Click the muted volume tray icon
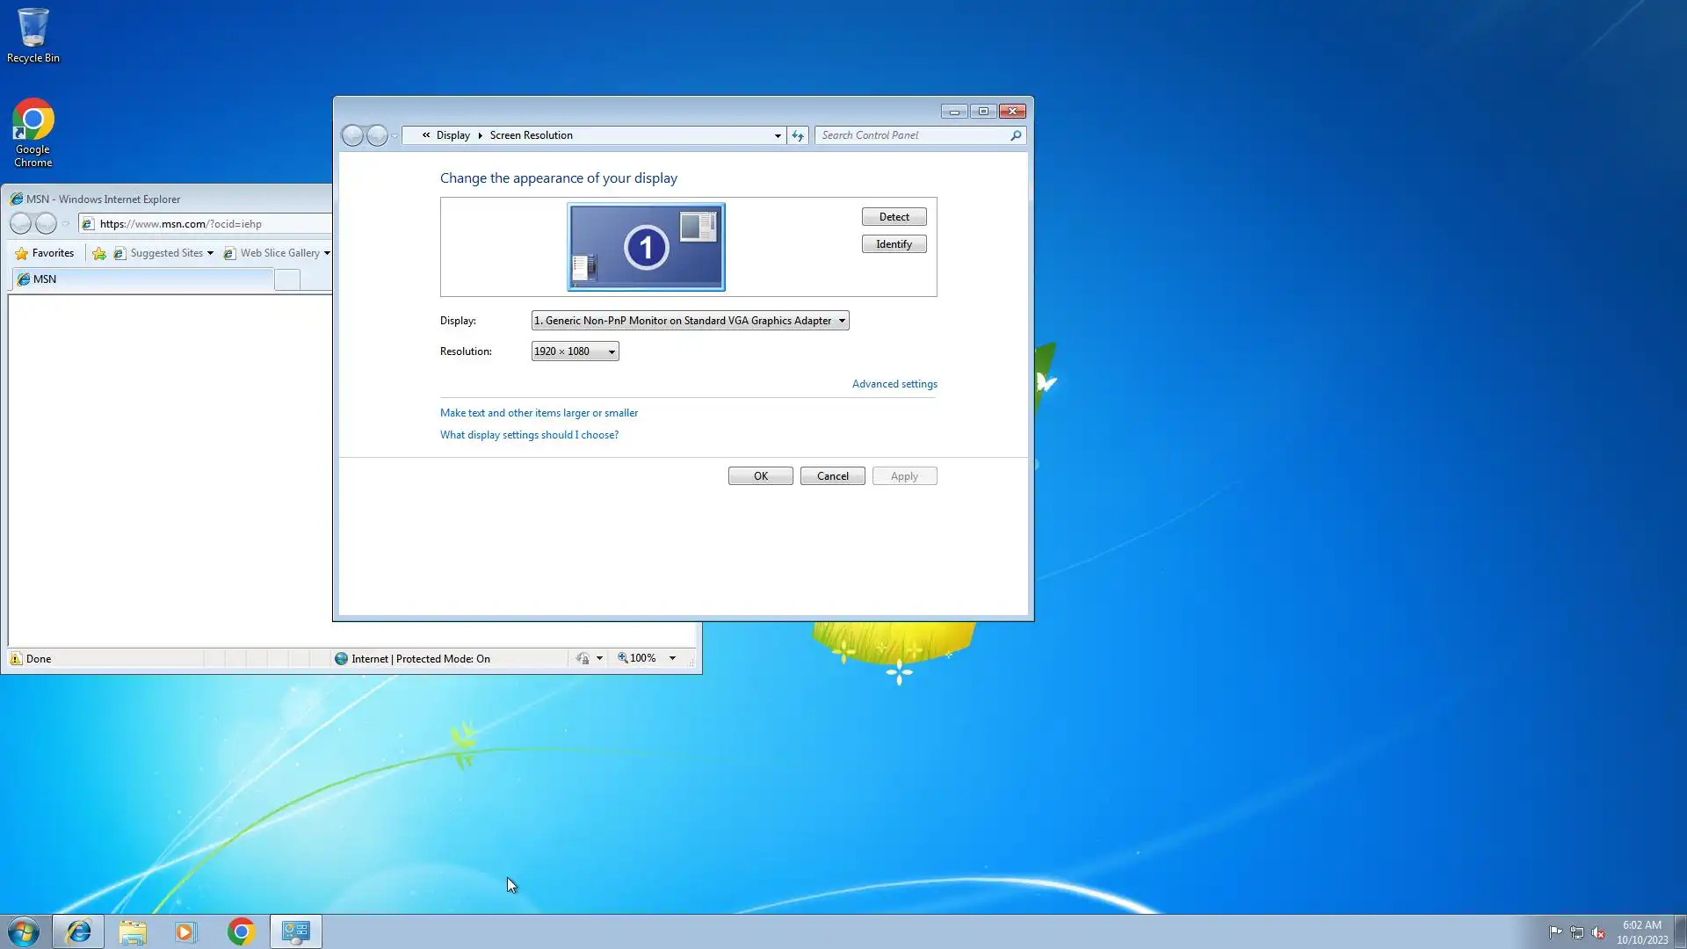1687x949 pixels. tap(1598, 932)
